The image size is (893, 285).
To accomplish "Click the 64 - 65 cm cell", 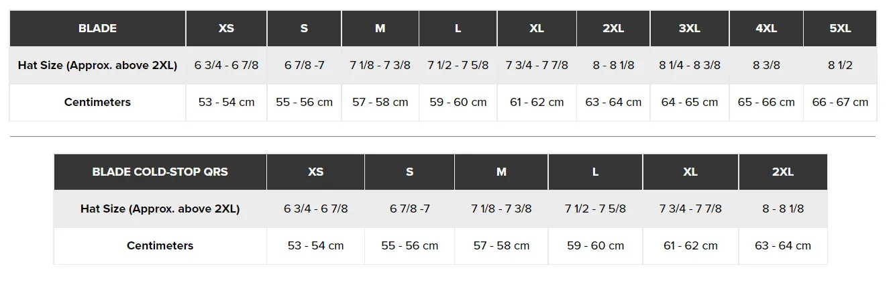I will (690, 102).
